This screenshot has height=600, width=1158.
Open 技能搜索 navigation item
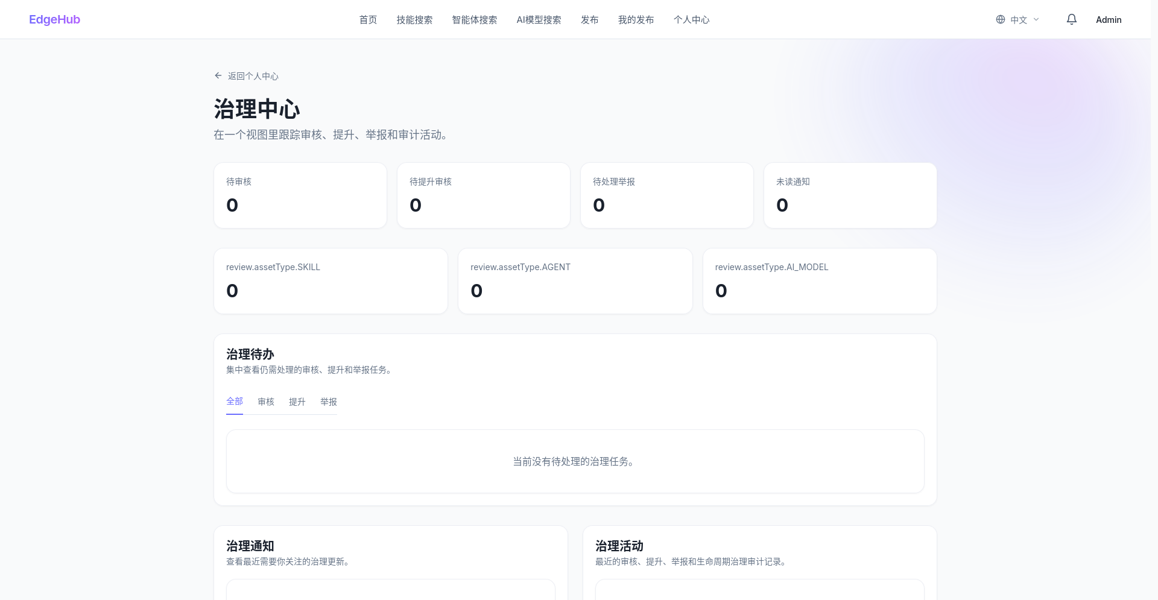(414, 20)
